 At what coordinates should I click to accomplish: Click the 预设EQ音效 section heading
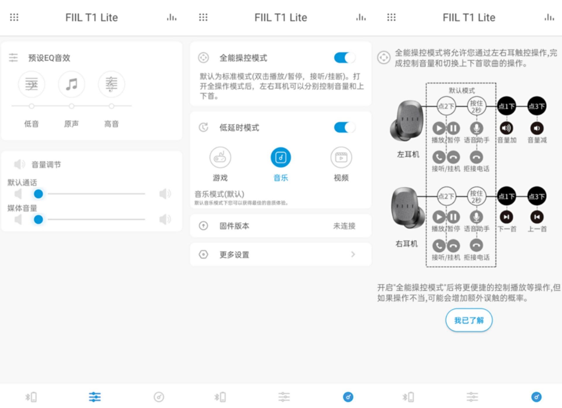pyautogui.click(x=49, y=58)
